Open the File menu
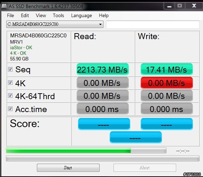The image size is (203, 177). point(10,15)
